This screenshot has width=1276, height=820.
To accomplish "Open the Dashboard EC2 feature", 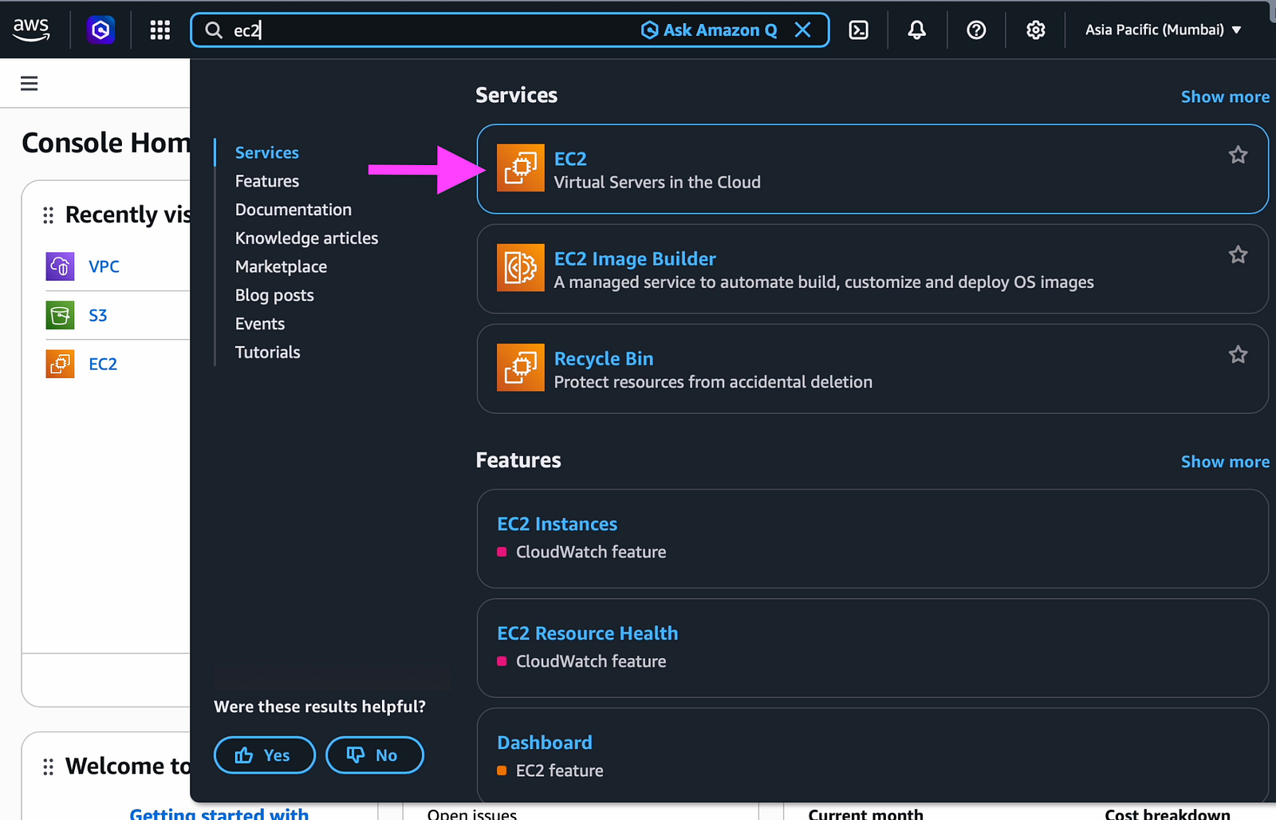I will click(x=545, y=743).
